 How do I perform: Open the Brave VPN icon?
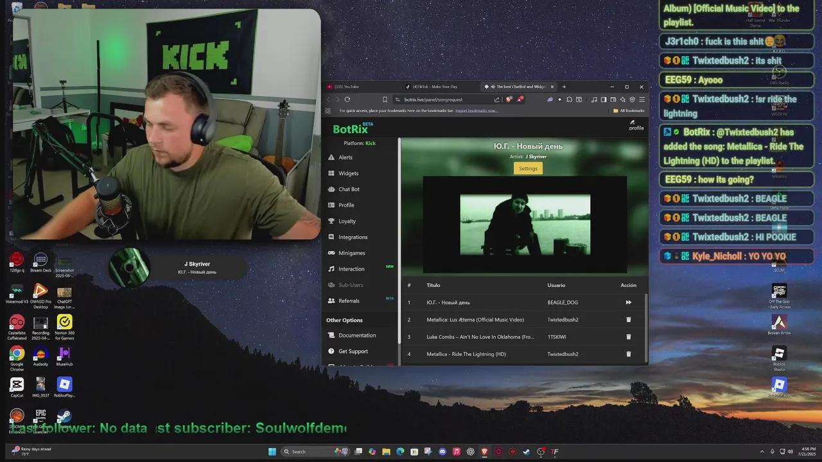pos(633,99)
